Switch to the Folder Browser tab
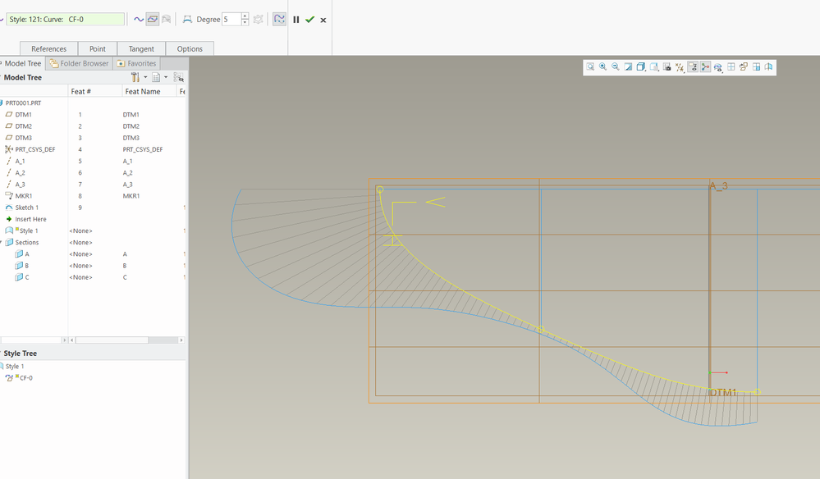The height and width of the screenshot is (479, 820). [79, 63]
